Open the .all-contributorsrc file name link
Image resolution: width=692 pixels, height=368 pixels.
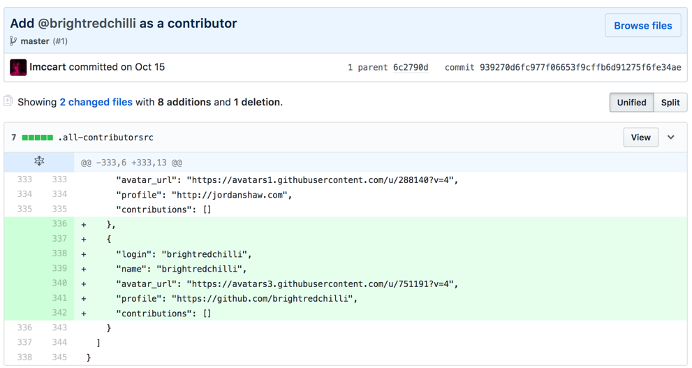[x=105, y=138]
